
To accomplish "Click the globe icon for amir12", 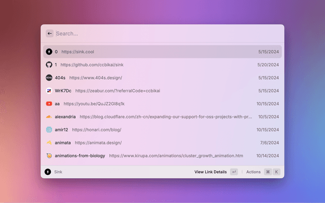I will click(49, 129).
